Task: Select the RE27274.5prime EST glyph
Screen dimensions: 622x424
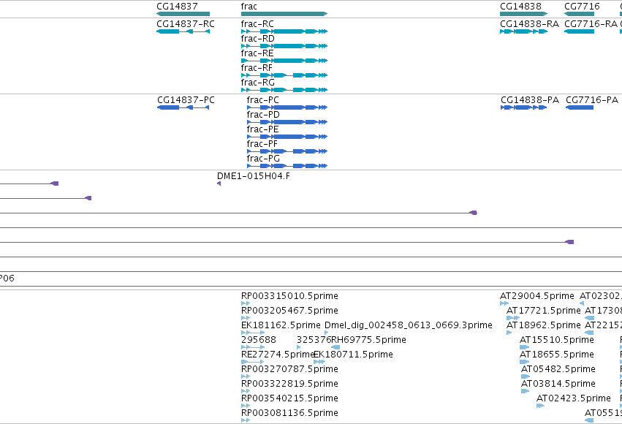Action: [x=252, y=362]
